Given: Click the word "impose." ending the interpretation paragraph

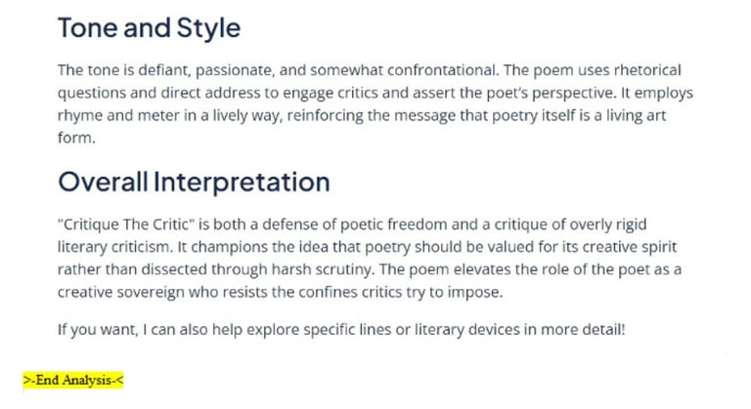Looking at the screenshot, I should 475,292.
